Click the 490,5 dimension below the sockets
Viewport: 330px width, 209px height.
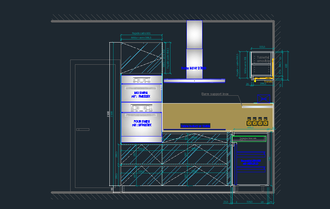(250, 128)
